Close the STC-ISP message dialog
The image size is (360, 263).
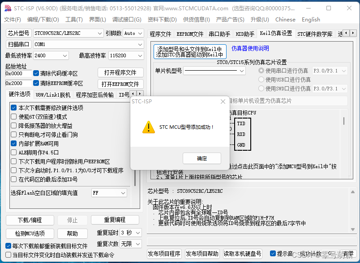point(223,102)
